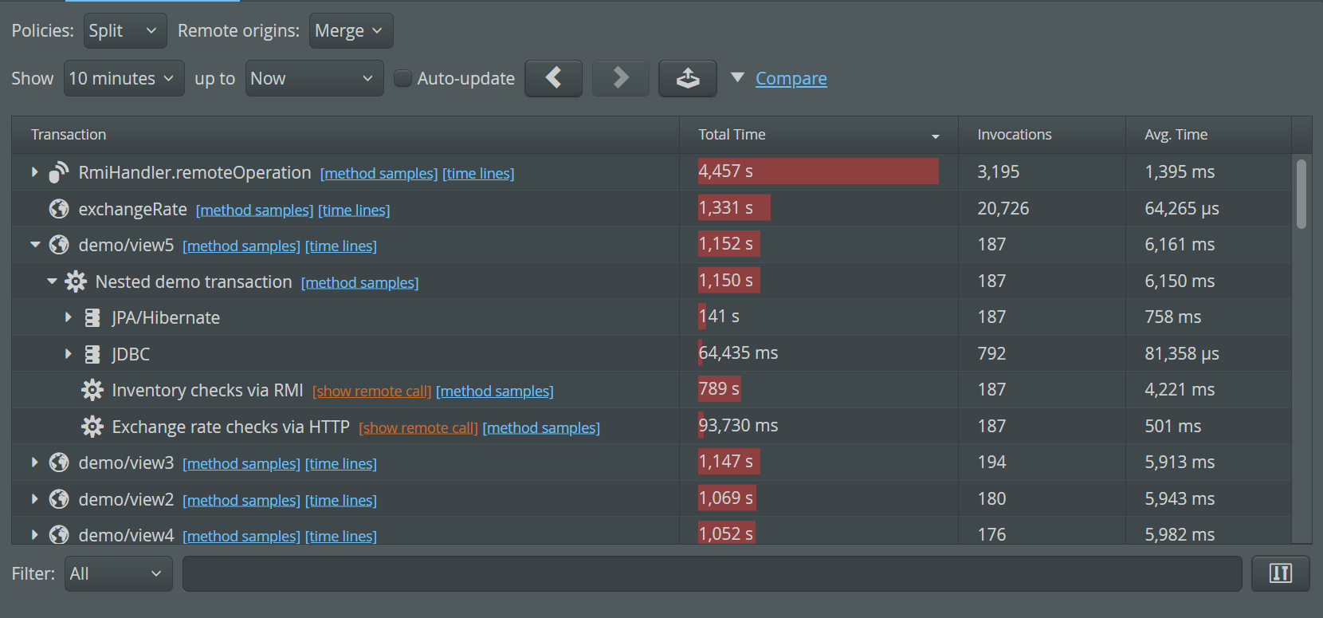The height and width of the screenshot is (618, 1323).
Task: Click the globe icon next to exchangeRate
Action: click(x=59, y=209)
